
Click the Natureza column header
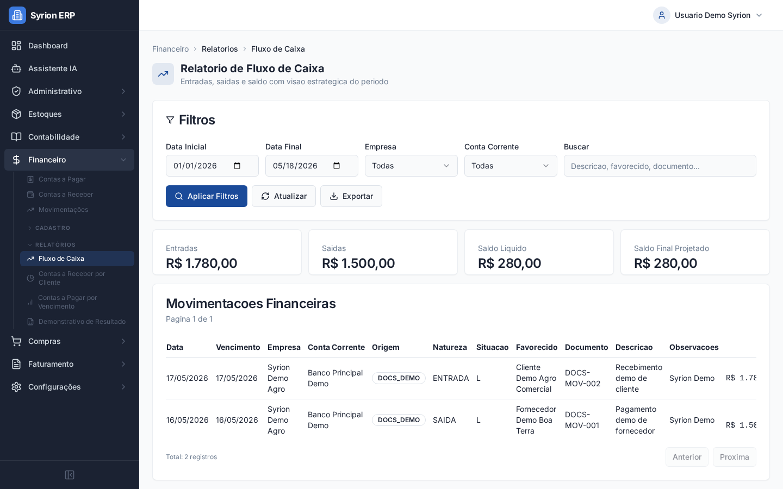pos(450,347)
